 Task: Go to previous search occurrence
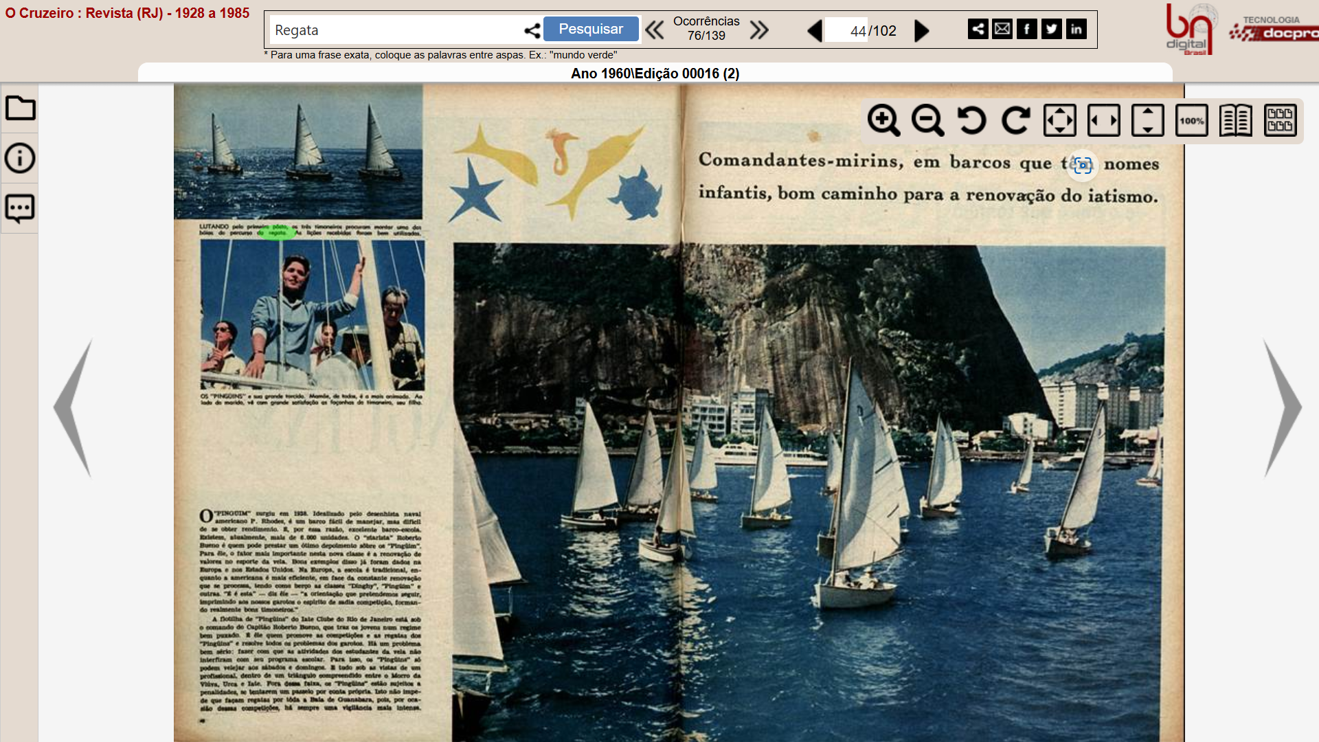click(655, 30)
